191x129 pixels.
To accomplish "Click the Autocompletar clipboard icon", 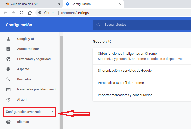I will tap(8, 49).
